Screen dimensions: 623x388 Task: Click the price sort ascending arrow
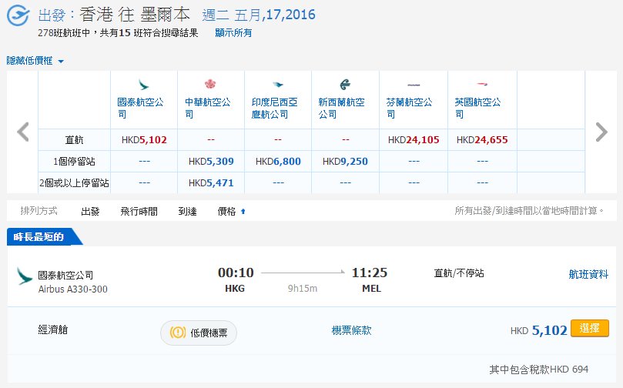[x=243, y=212]
